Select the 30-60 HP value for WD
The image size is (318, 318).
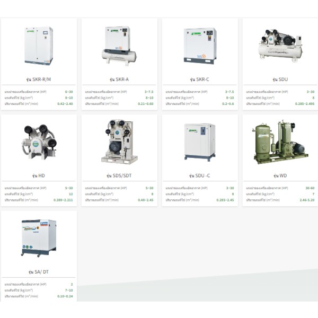click(310, 188)
